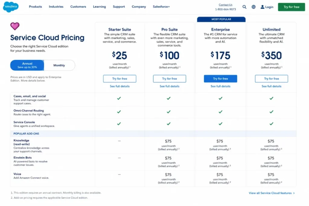This screenshot has width=309, height=206.
Task: Click the Salesforce cloud logo
Action: [11, 7]
